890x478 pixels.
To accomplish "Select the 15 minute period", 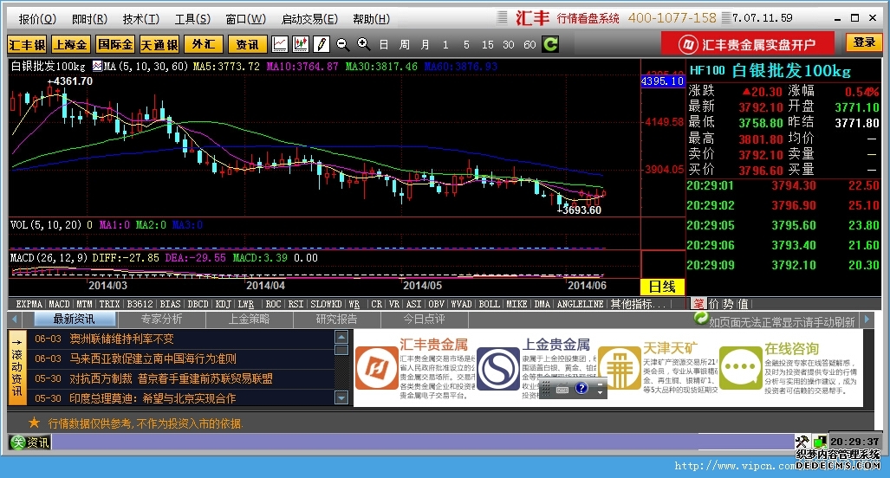I will [x=488, y=44].
